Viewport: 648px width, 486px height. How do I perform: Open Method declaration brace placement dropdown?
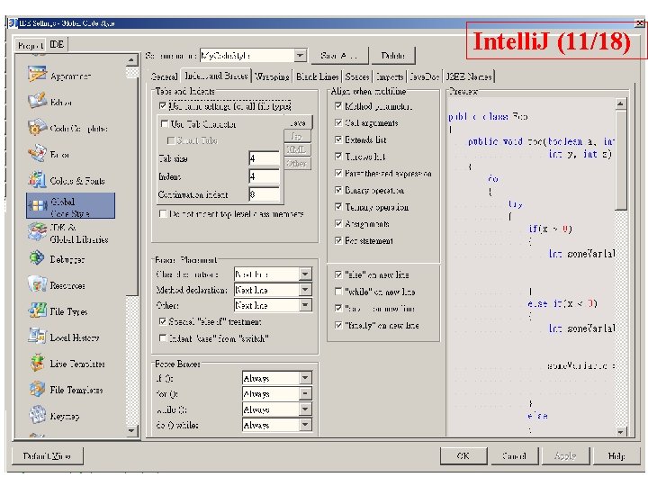[305, 290]
